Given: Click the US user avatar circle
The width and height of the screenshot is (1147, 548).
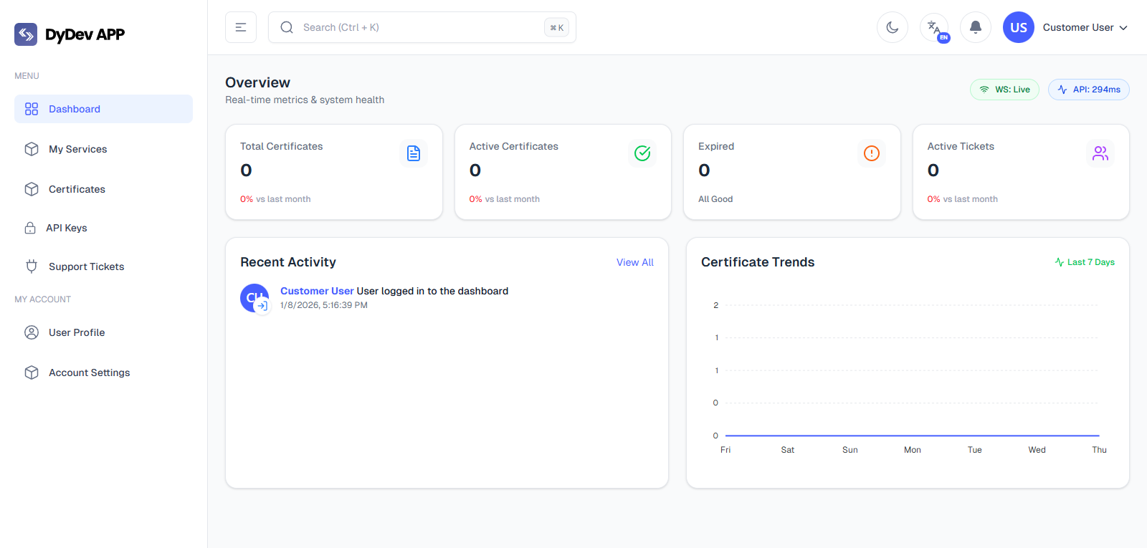Looking at the screenshot, I should 1018,27.
